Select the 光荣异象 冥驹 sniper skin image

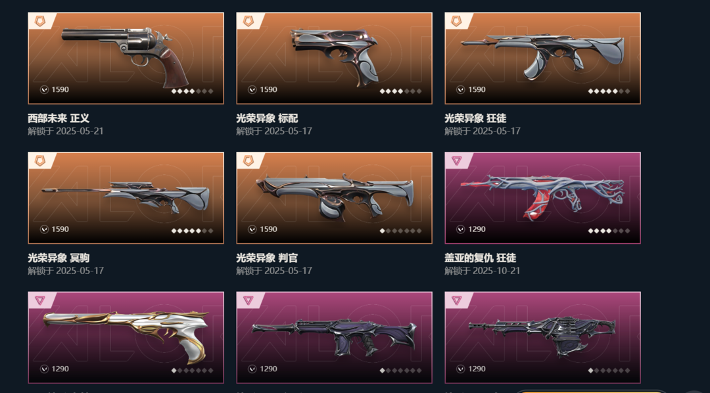click(126, 197)
